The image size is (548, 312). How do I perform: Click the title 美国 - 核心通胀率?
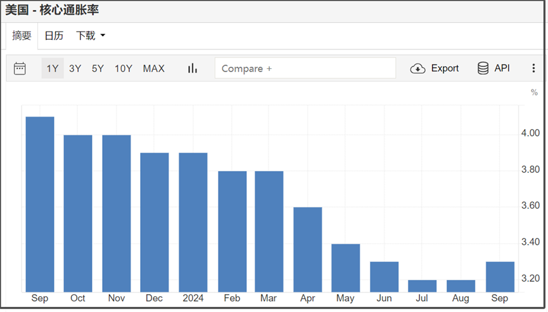click(x=52, y=9)
